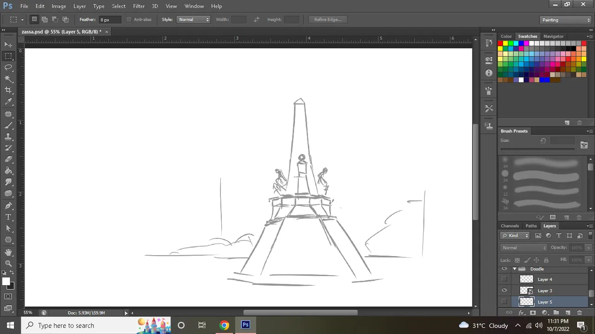Hide Layer 3 visibility
This screenshot has height=334, width=595.
point(504,290)
